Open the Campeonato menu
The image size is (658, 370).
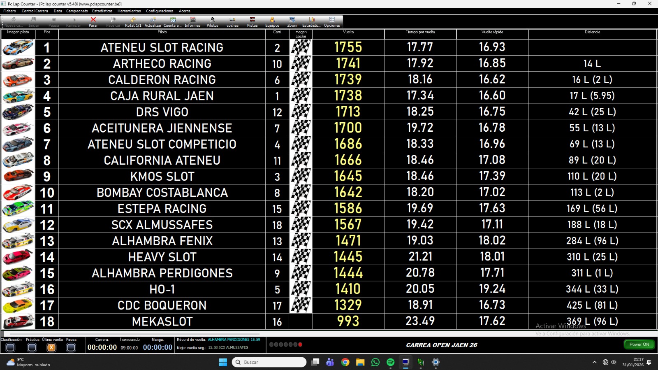coord(77,11)
